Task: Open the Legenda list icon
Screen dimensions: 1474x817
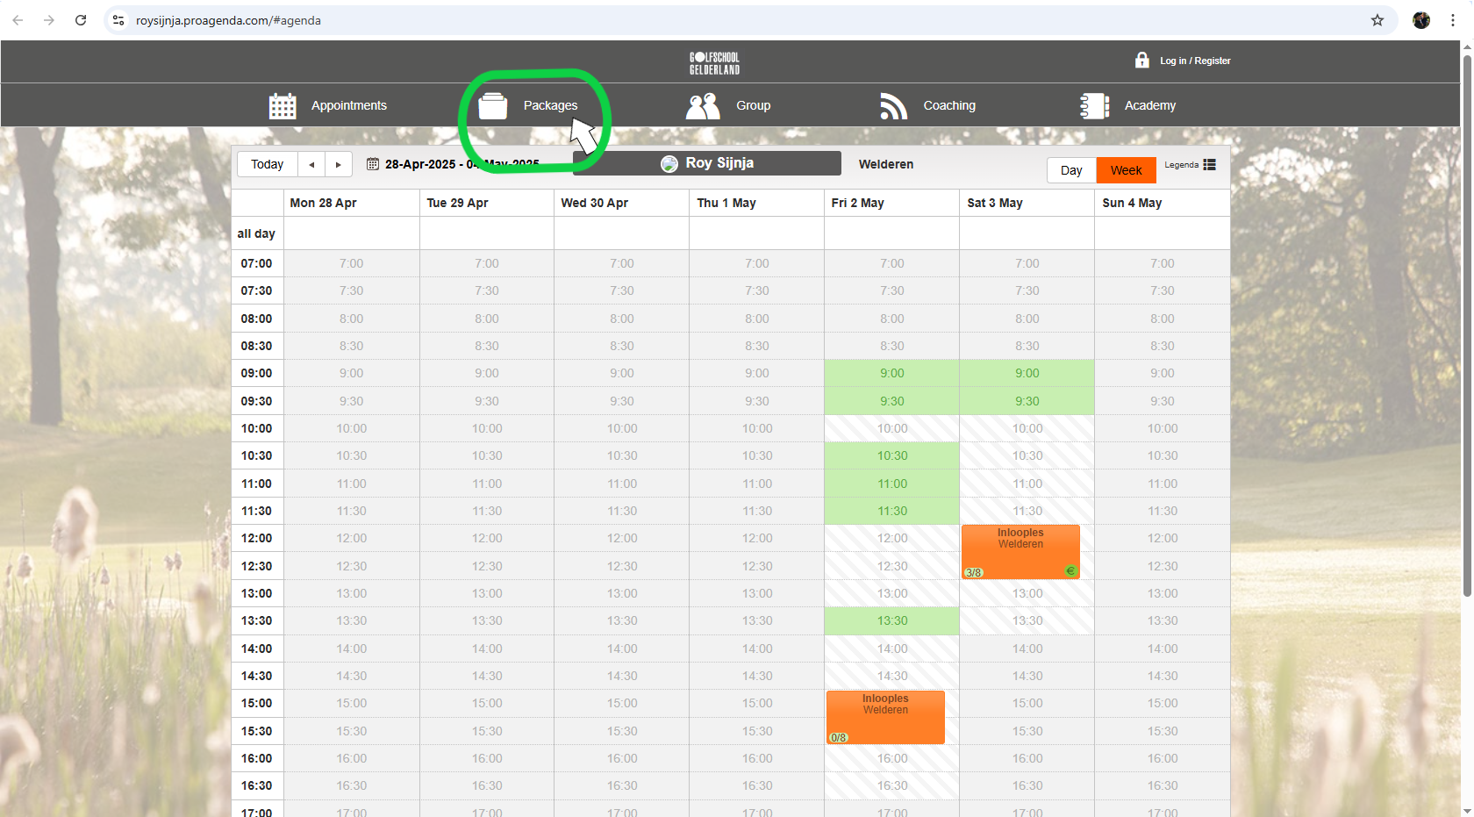Action: (x=1209, y=165)
